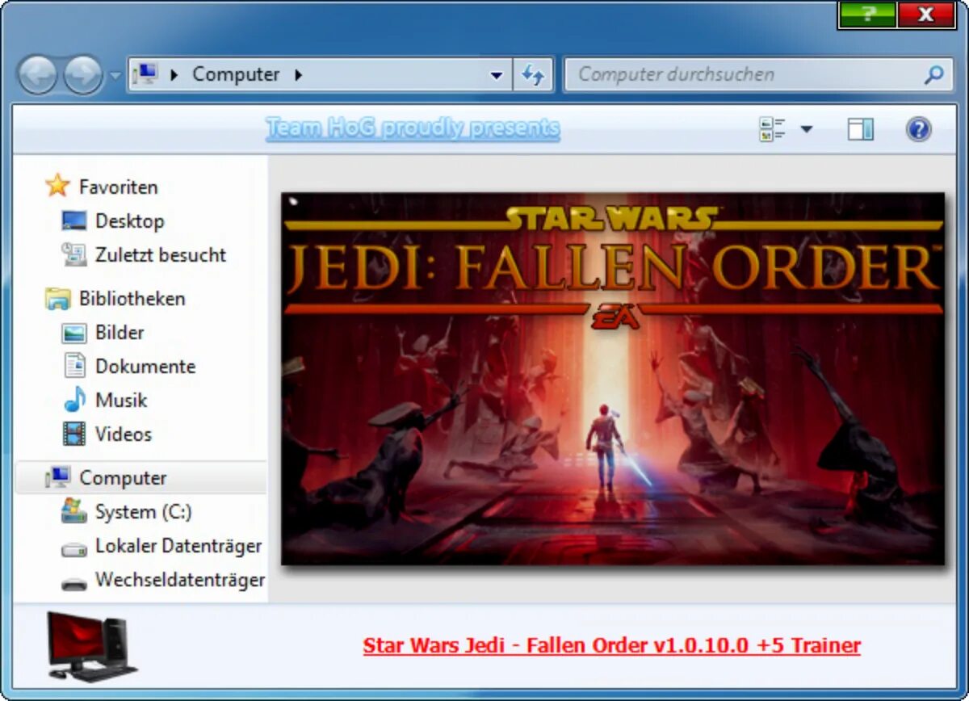Click the computer icon in the address bar

click(x=145, y=74)
